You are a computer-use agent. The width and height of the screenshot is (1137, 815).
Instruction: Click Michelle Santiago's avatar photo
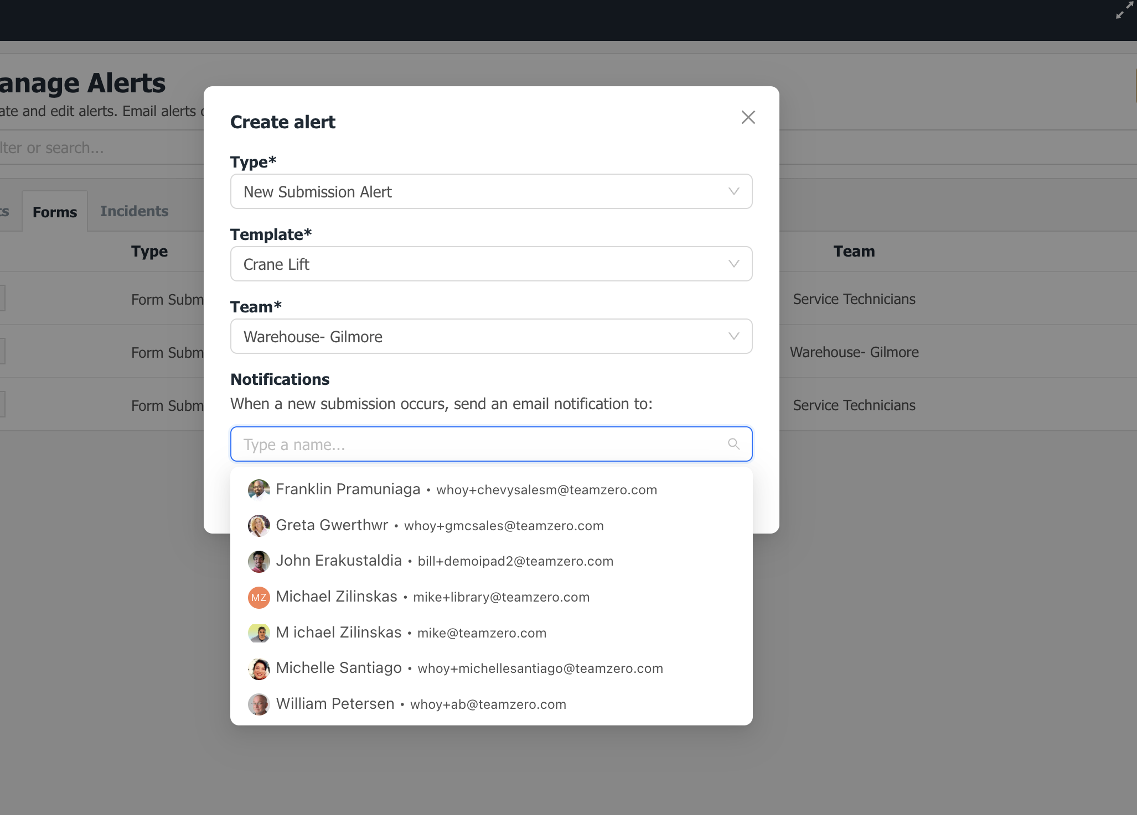(x=259, y=668)
